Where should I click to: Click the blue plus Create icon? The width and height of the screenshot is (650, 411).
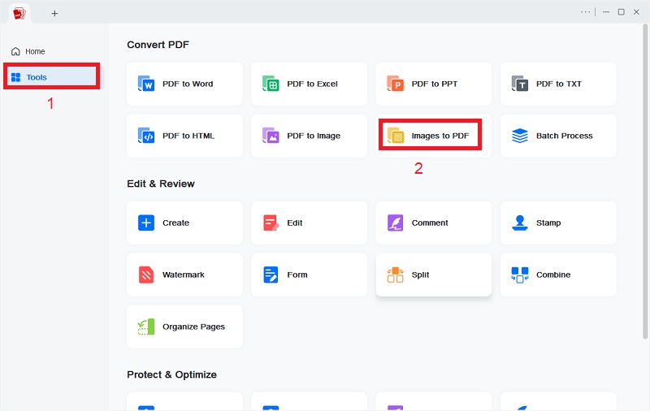pyautogui.click(x=146, y=223)
